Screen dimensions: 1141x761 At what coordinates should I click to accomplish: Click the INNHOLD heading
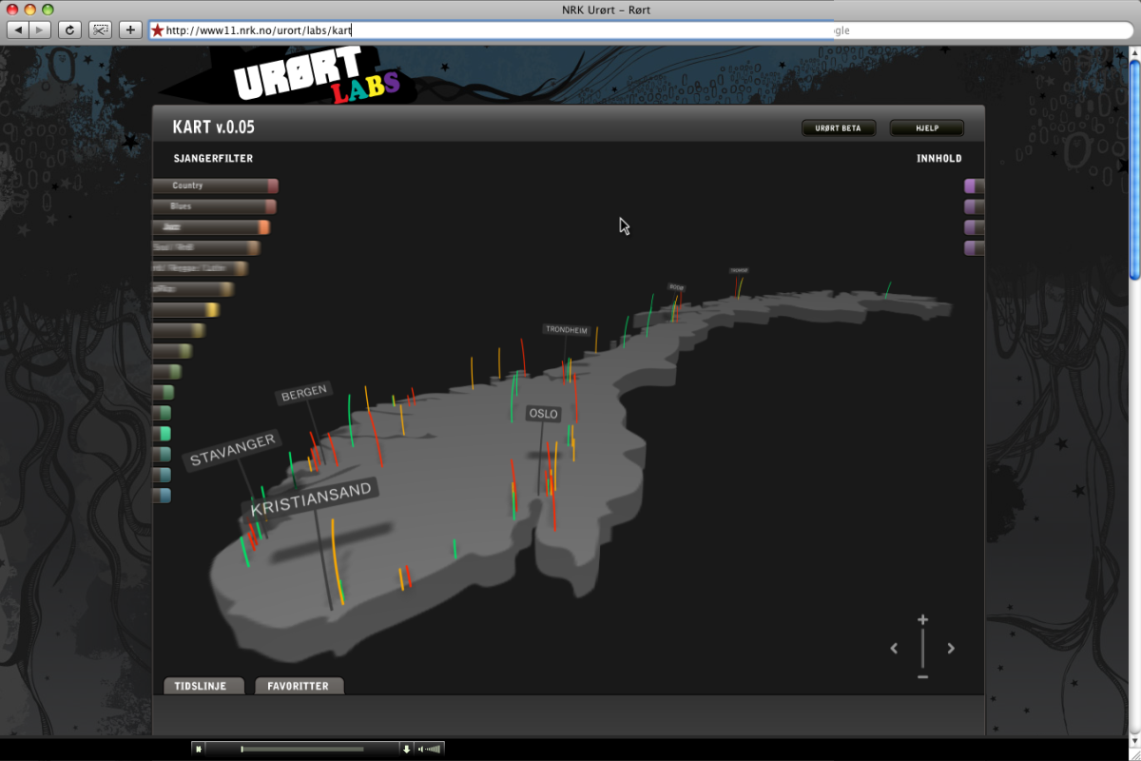point(939,159)
